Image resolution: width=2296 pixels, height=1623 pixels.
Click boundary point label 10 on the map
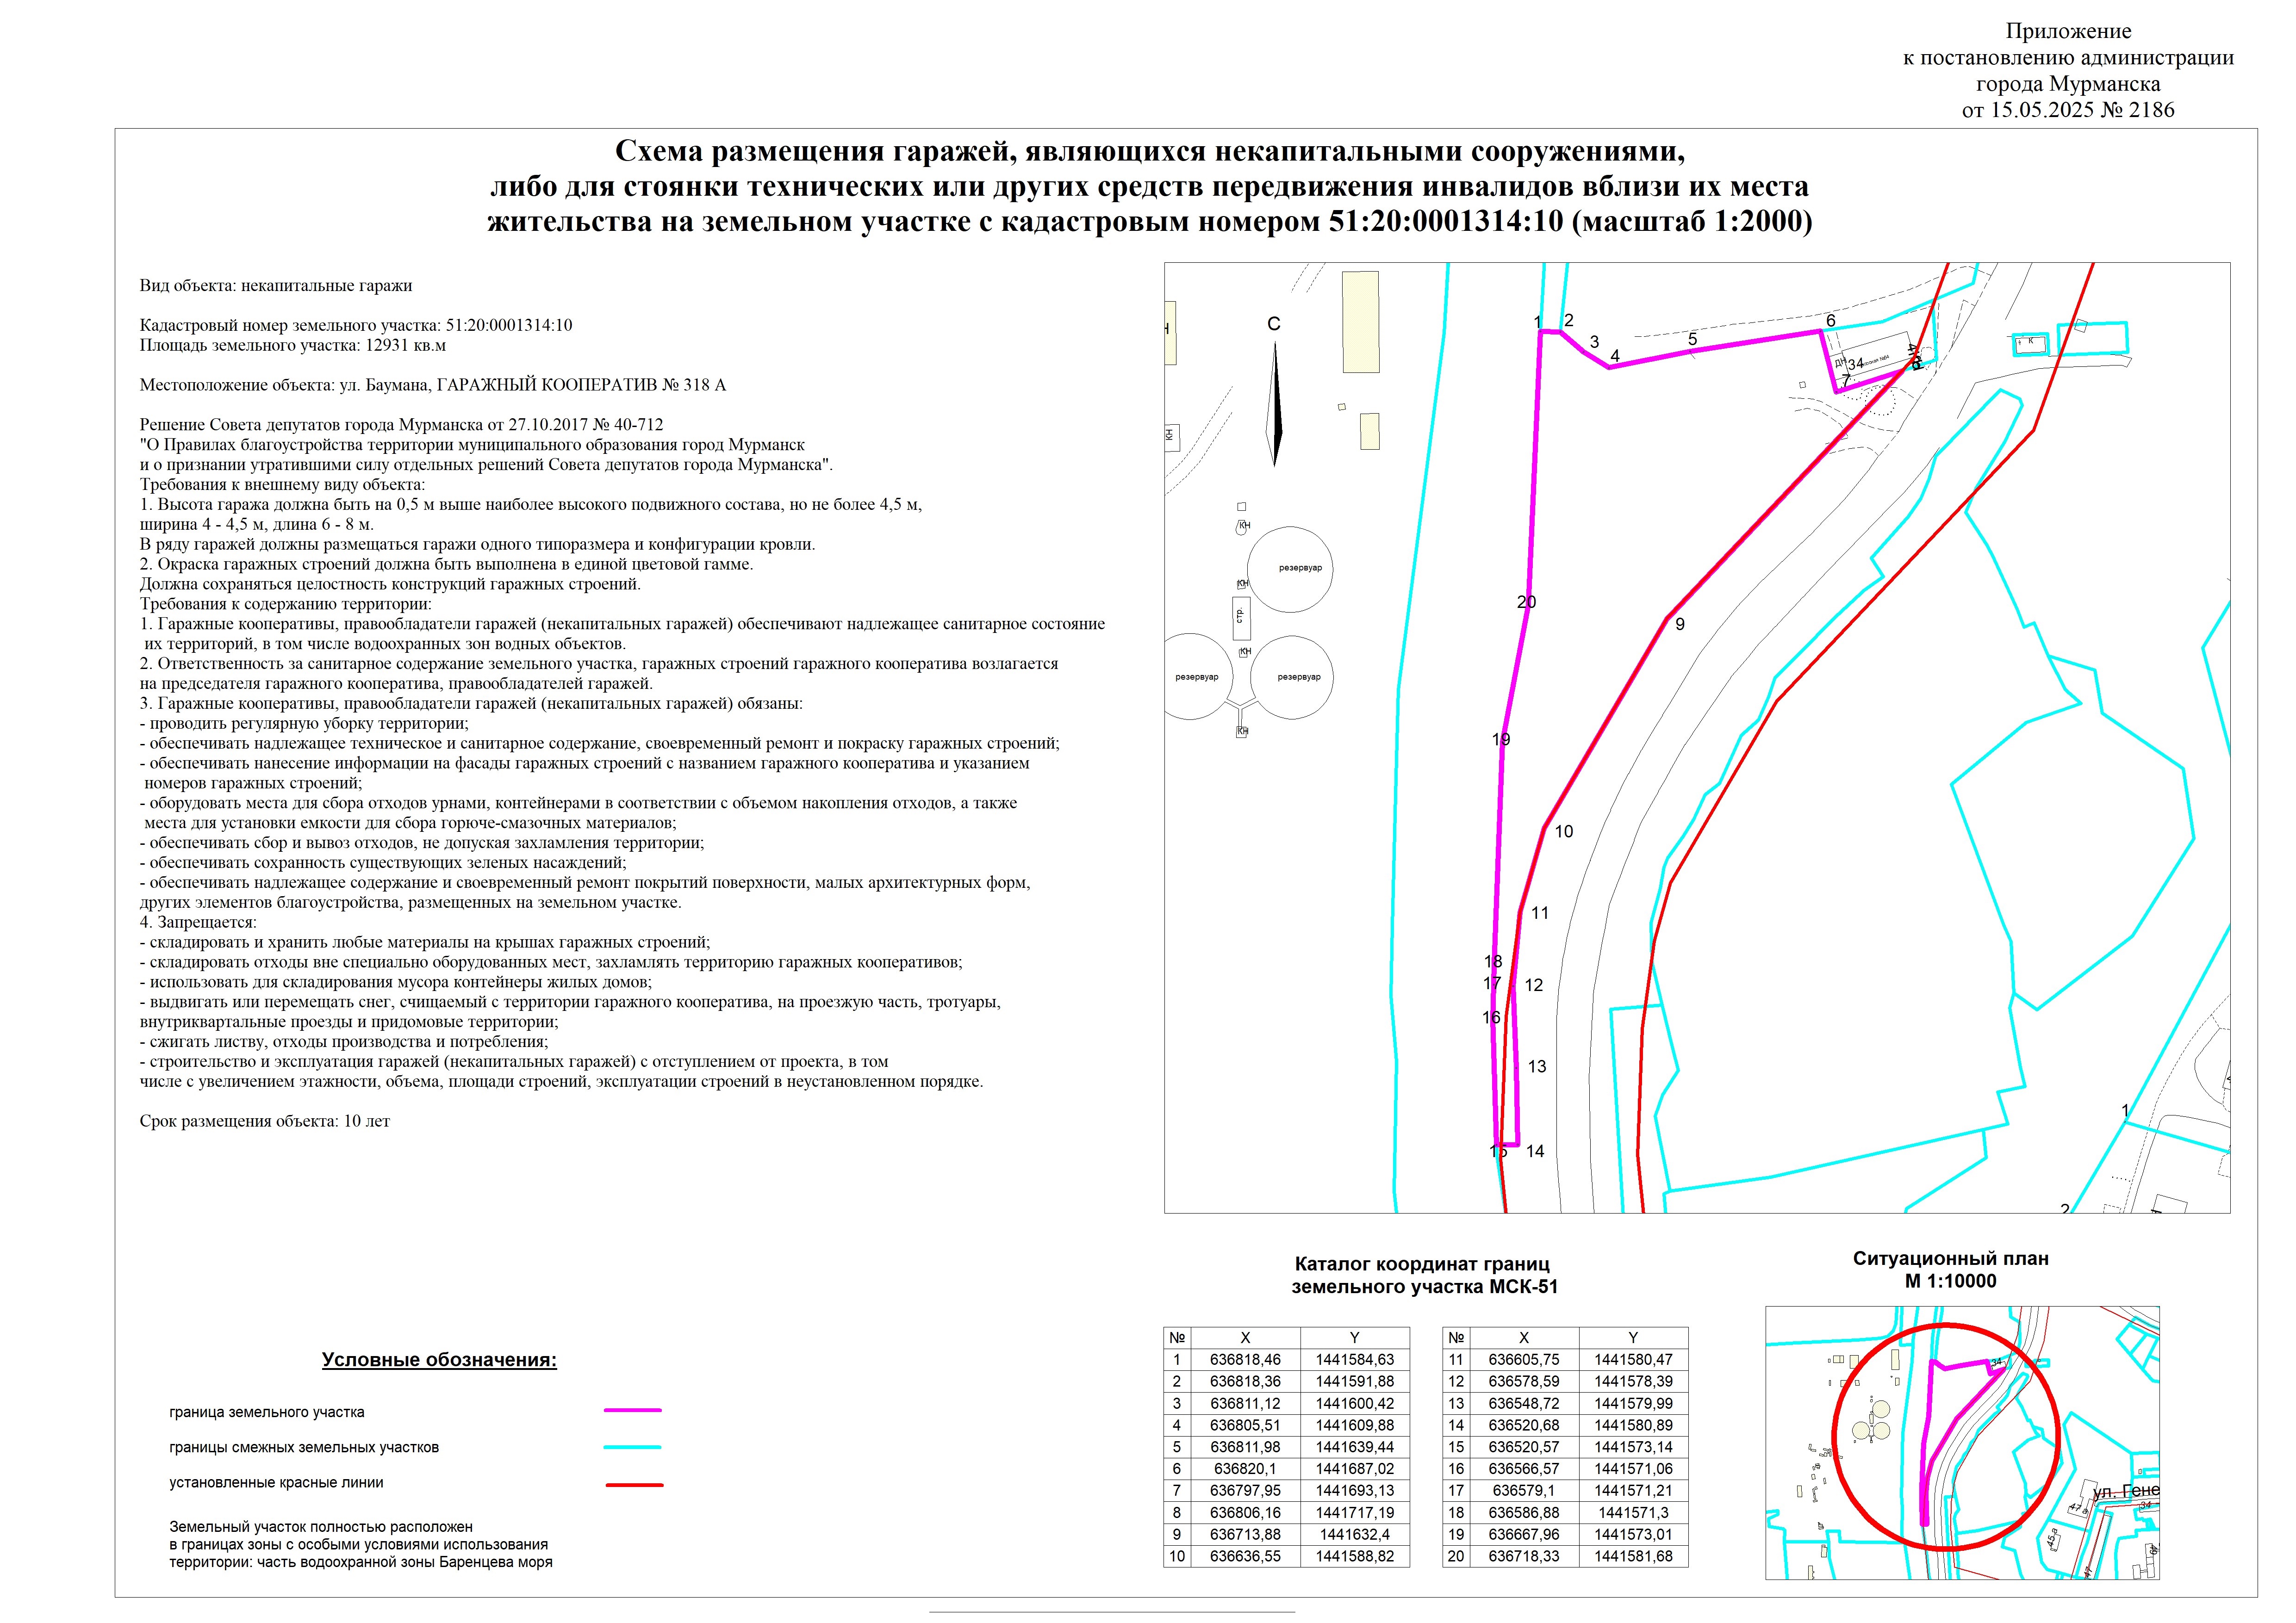tap(1564, 831)
